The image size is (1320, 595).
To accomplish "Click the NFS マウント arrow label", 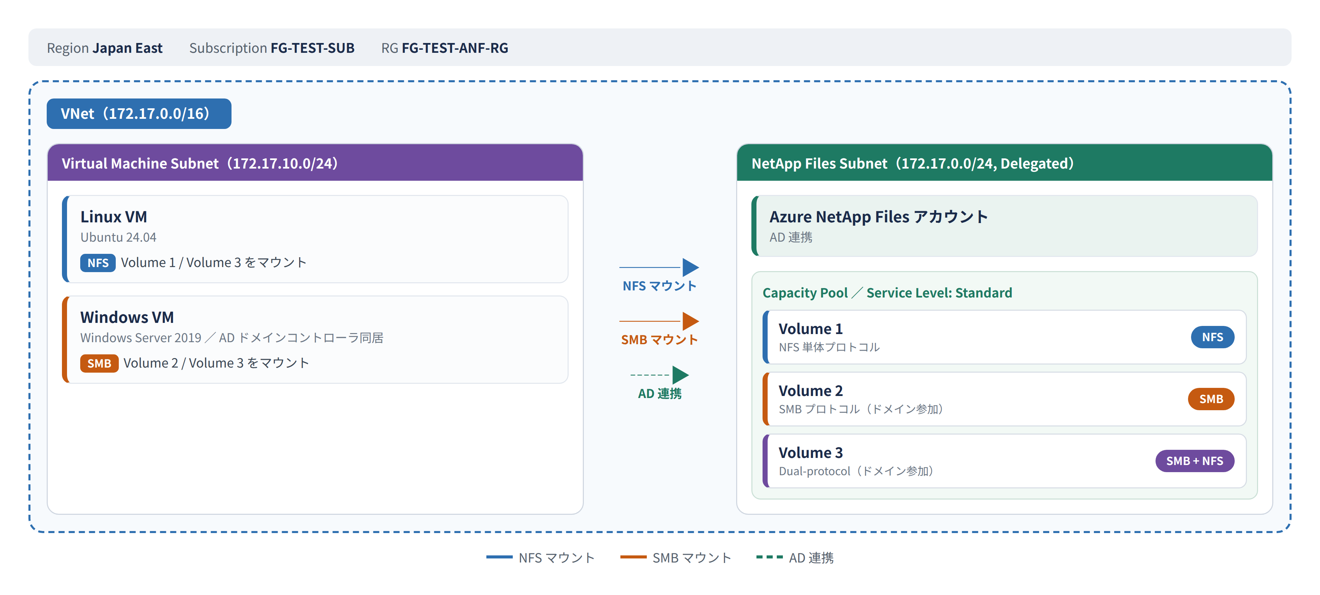I will click(x=659, y=286).
